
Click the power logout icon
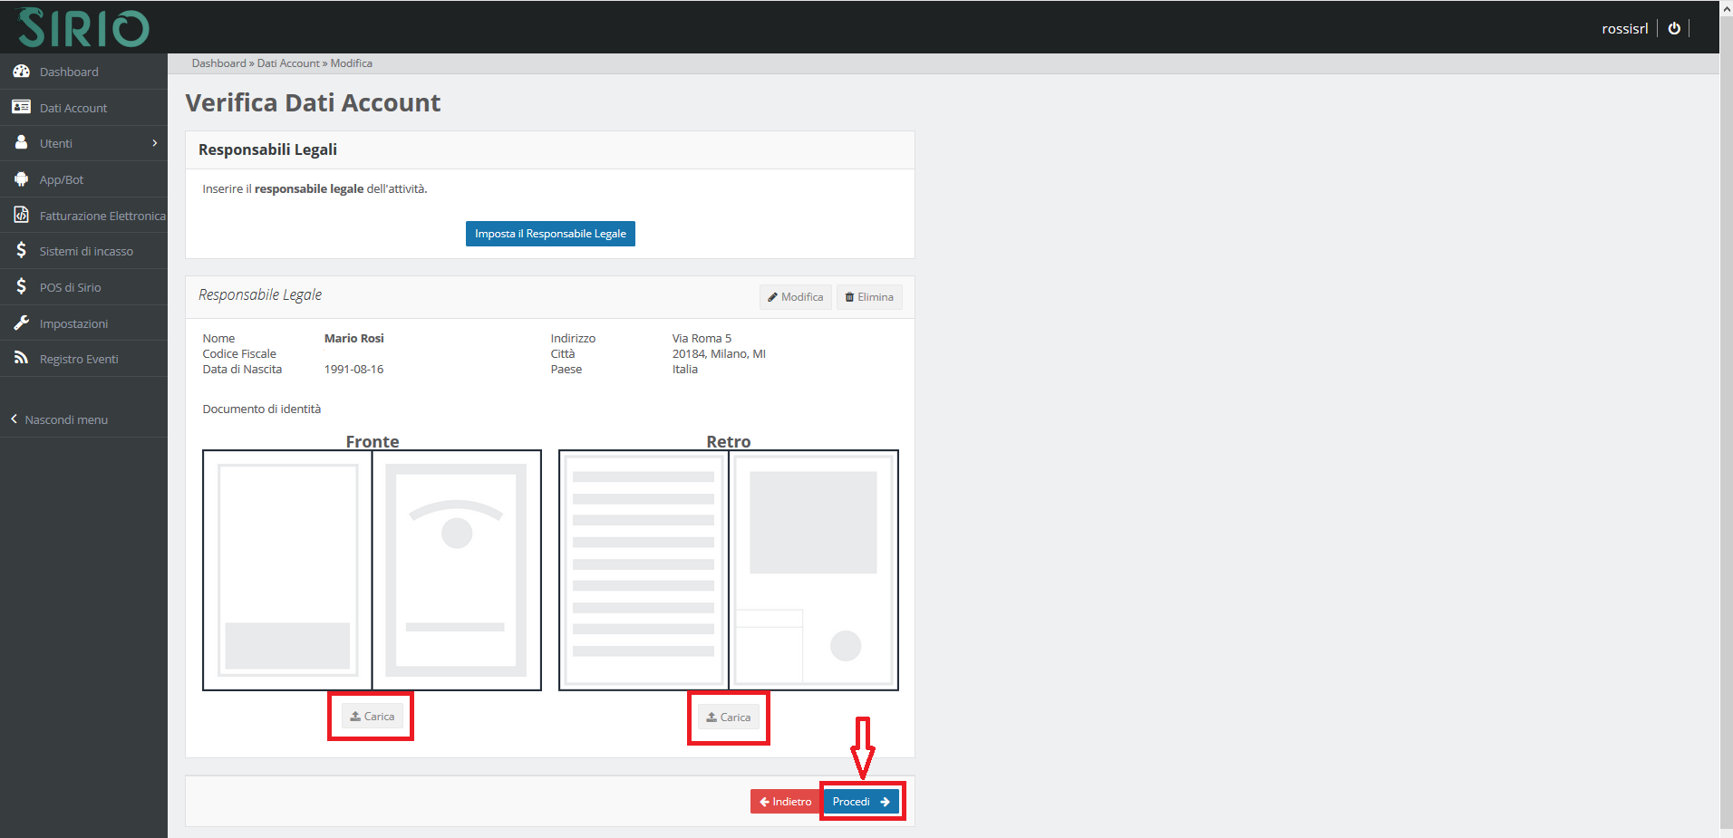(x=1673, y=28)
